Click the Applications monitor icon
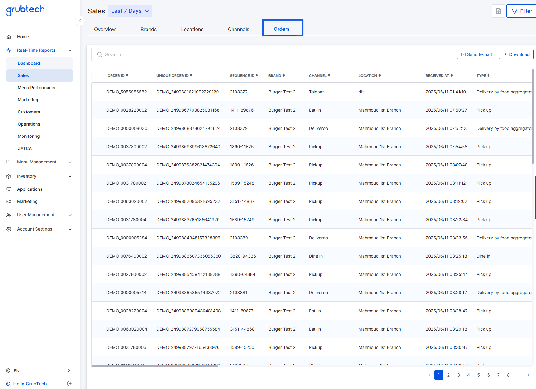 [x=9, y=189]
